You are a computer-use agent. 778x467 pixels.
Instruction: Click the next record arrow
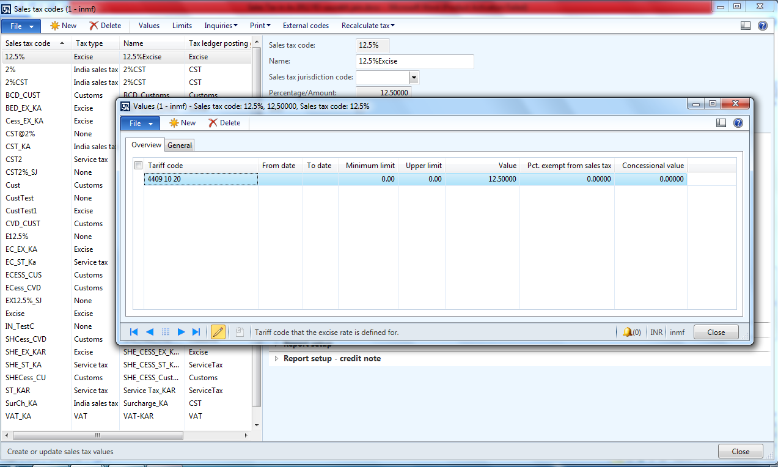coord(181,332)
